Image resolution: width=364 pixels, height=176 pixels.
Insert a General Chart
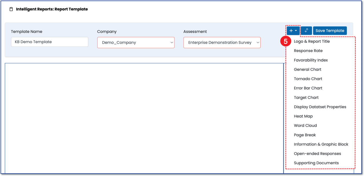[308, 69]
